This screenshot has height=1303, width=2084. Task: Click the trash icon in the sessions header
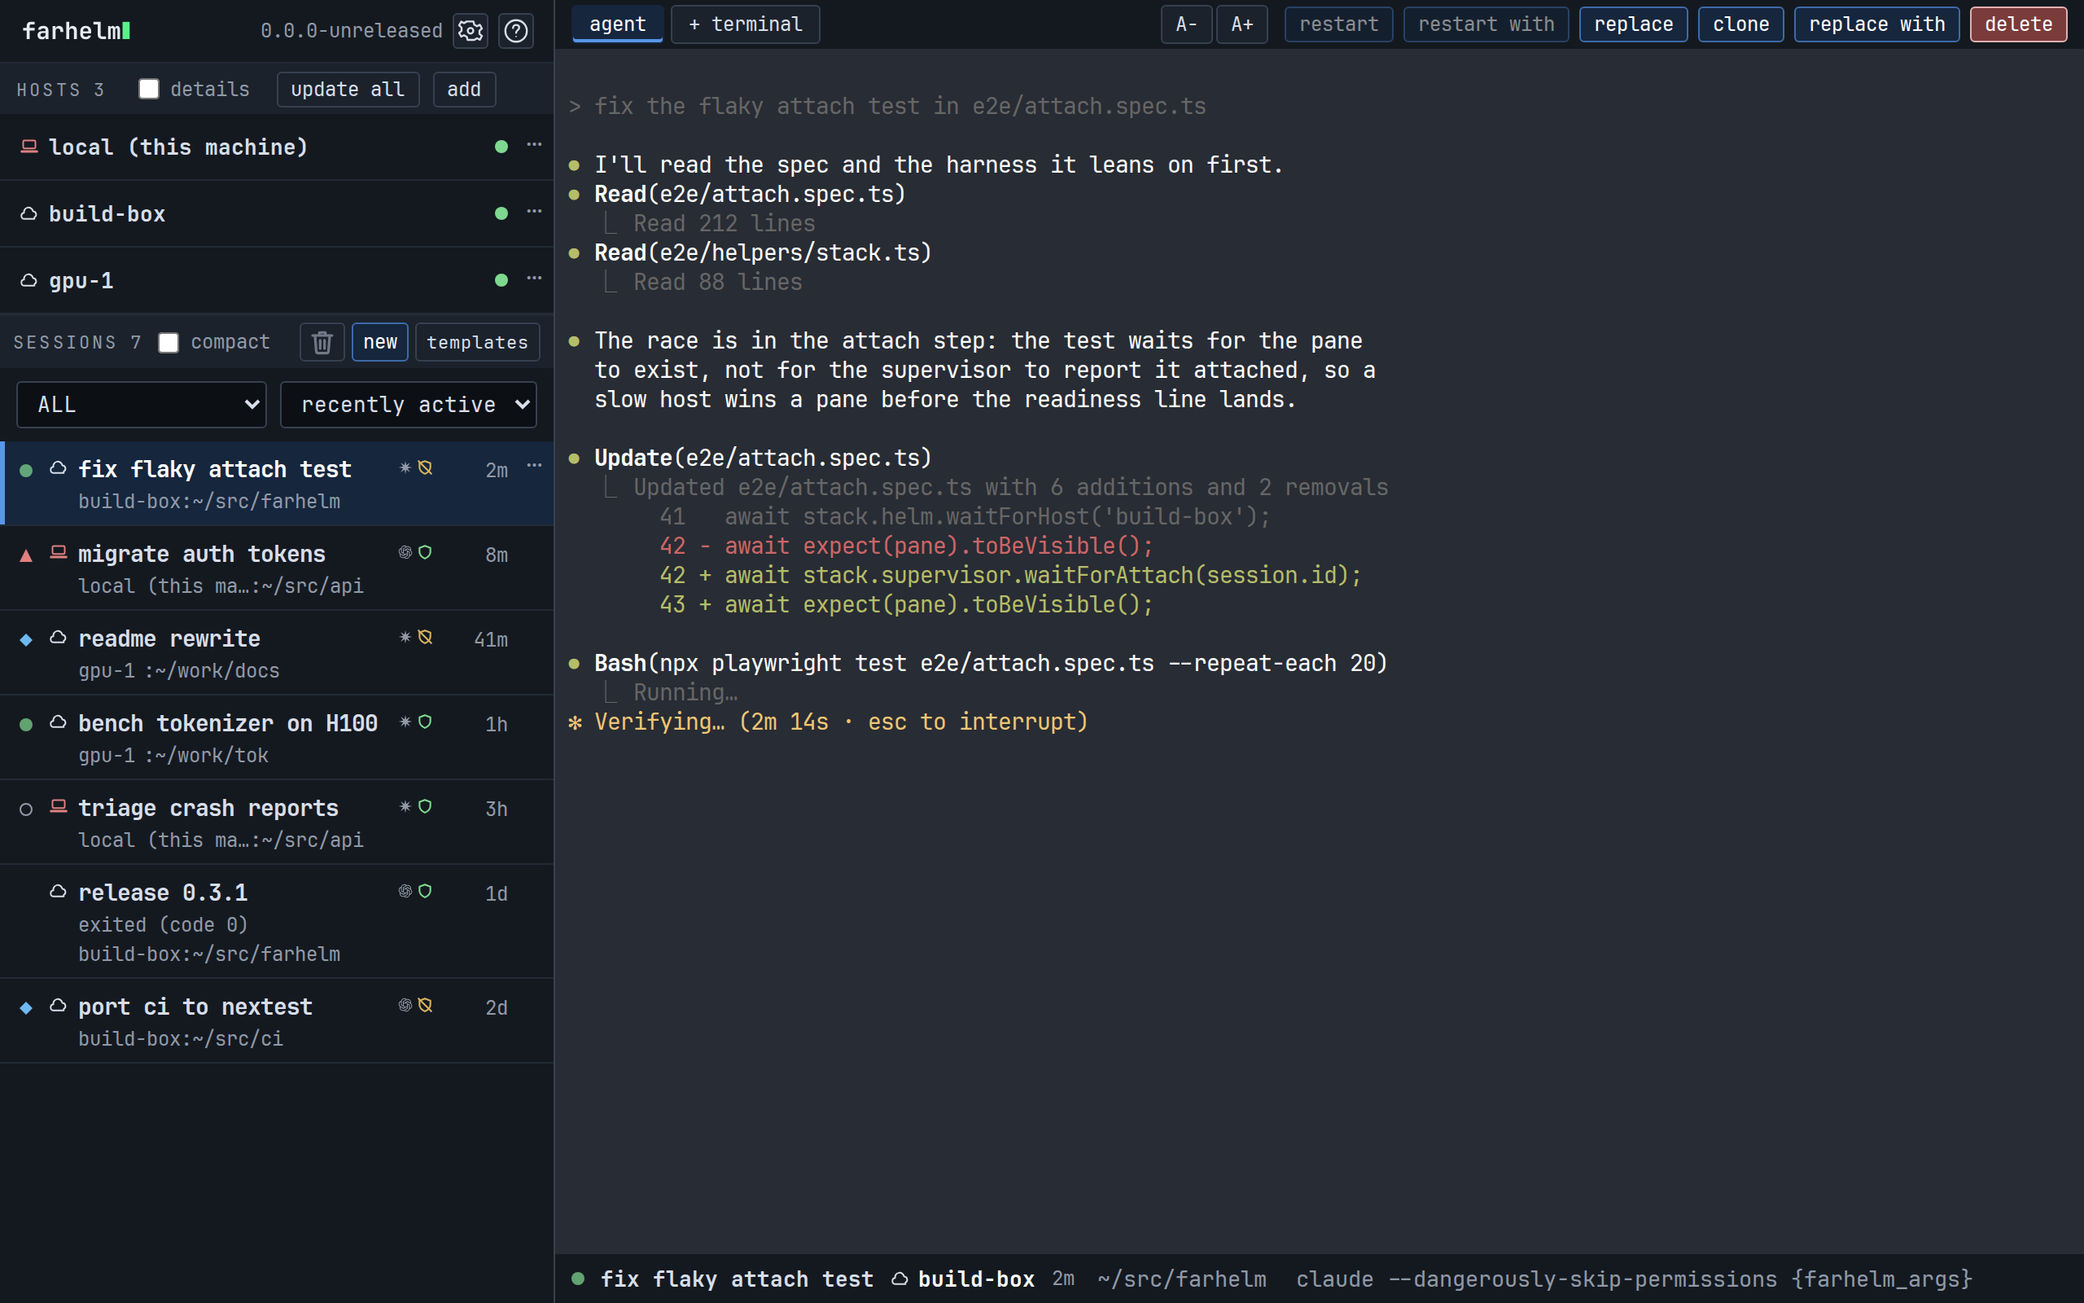pyautogui.click(x=322, y=342)
